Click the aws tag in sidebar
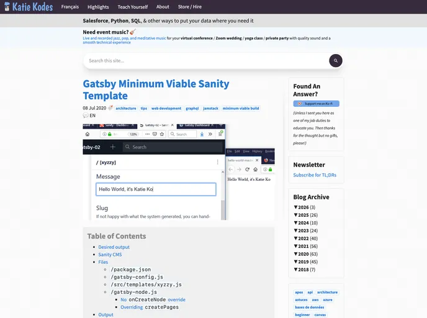This screenshot has height=318, width=427. 315,299
